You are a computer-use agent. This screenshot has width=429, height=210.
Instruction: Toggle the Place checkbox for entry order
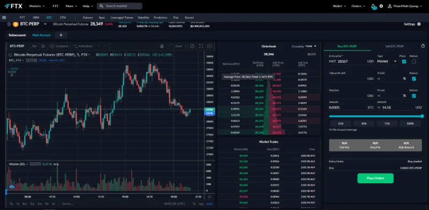click(x=404, y=62)
